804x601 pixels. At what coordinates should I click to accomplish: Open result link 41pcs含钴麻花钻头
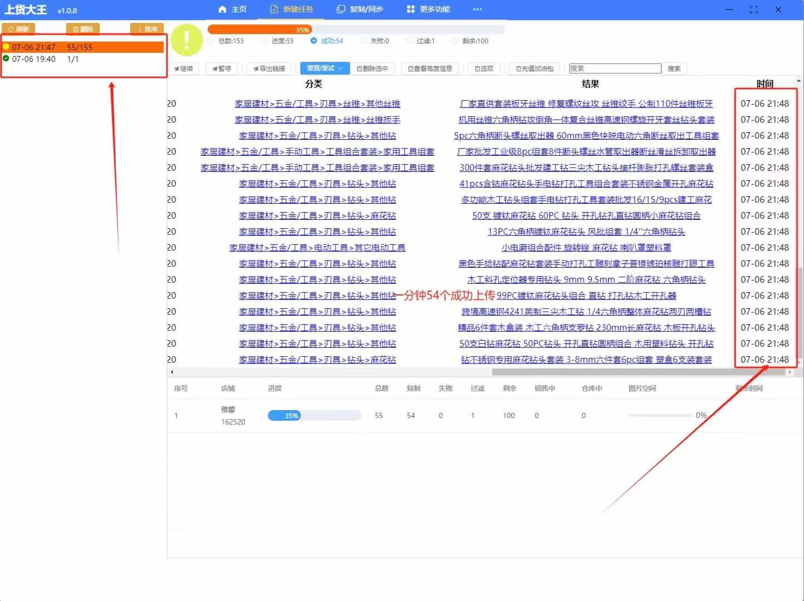point(586,184)
